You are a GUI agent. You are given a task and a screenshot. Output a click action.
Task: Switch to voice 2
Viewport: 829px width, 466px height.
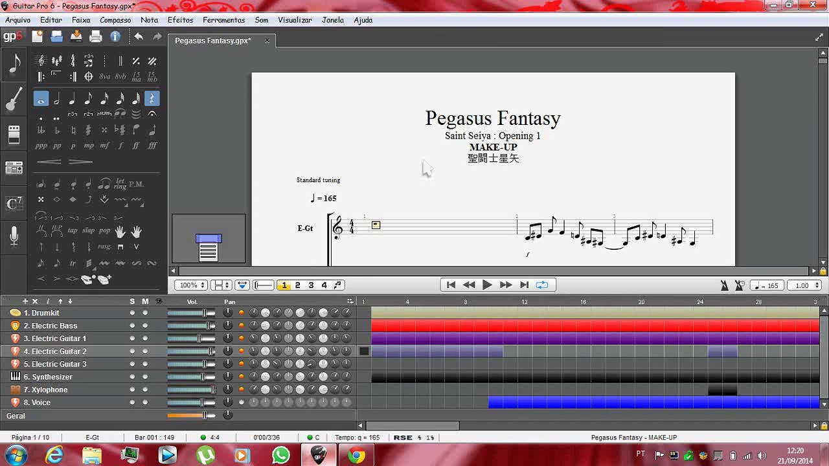[x=297, y=285]
